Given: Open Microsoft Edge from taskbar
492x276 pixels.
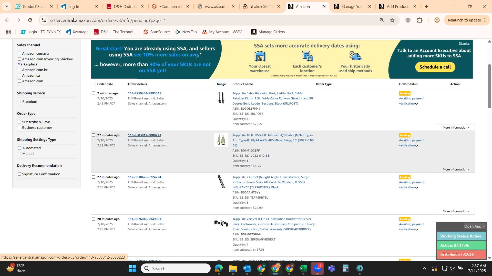Looking at the screenshot, I should tap(219, 268).
